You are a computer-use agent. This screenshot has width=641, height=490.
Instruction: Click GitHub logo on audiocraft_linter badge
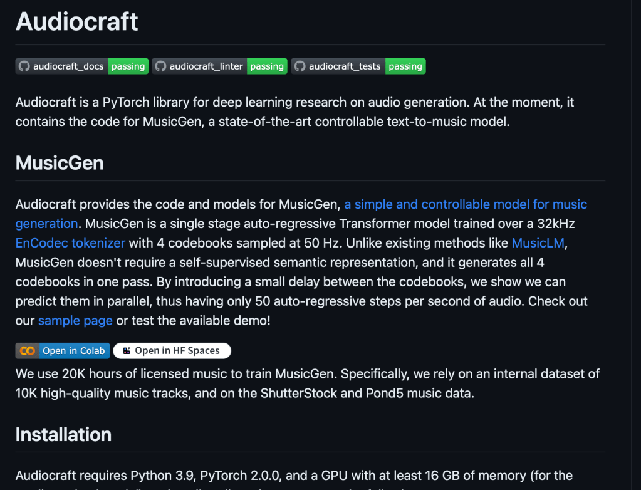pos(161,66)
